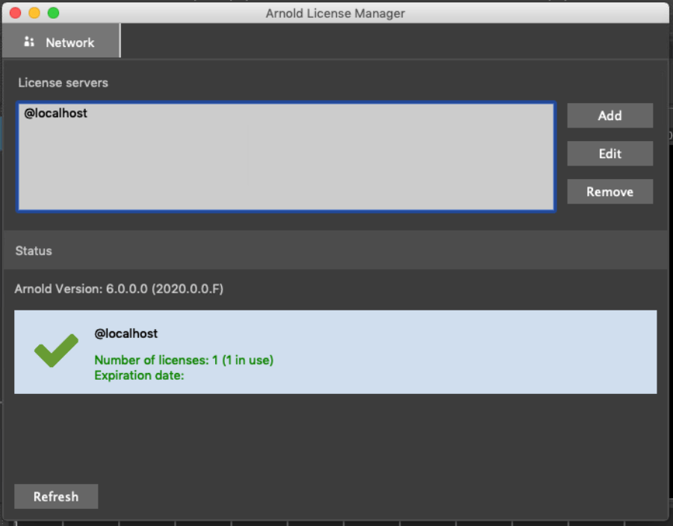Screen dimensions: 673x526
Task: Click the License servers label
Action: pyautogui.click(x=63, y=83)
